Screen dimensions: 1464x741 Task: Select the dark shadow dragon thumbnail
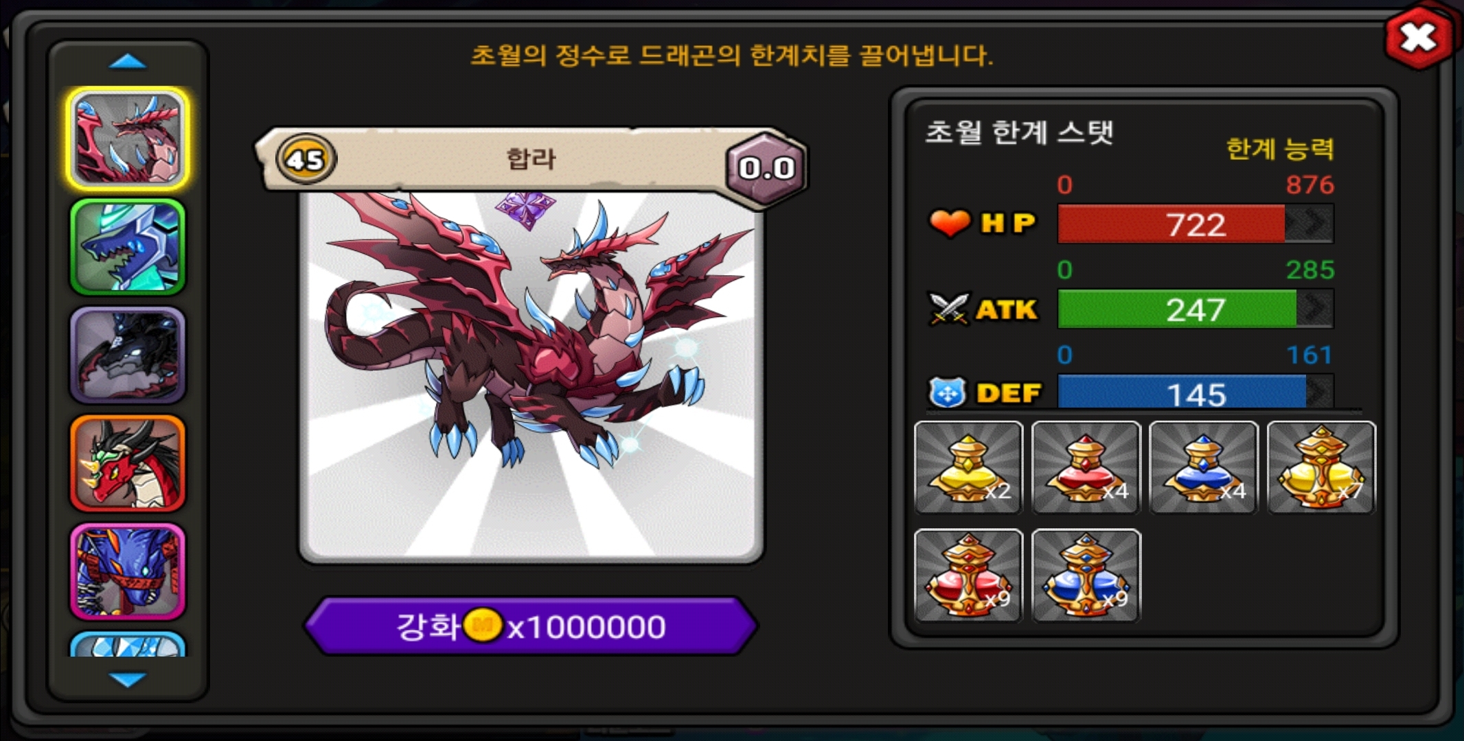pyautogui.click(x=128, y=355)
